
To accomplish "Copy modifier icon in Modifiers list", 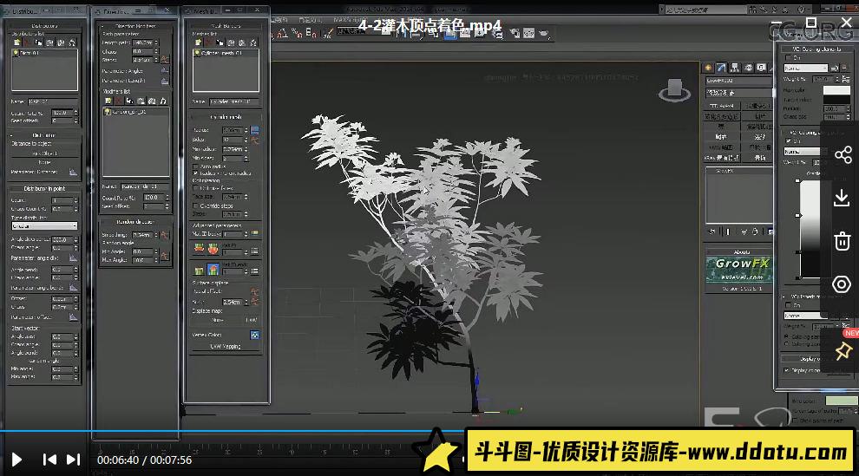I will (130, 101).
